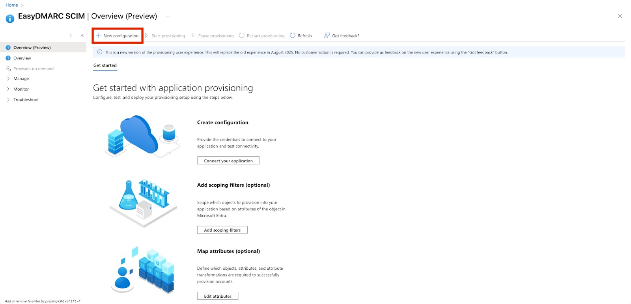Click 'Scope which objects to provision' description
The image size is (631, 304).
point(241,209)
